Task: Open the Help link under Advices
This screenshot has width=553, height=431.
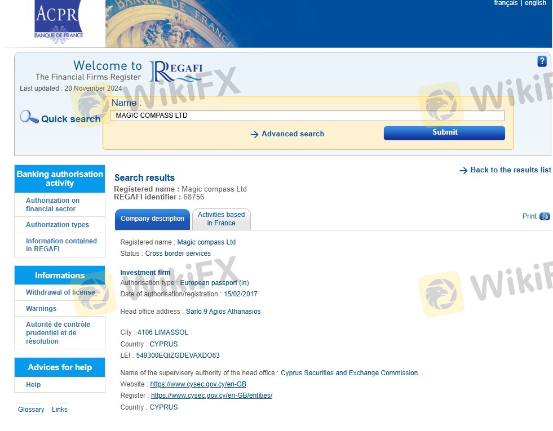Action: click(33, 385)
